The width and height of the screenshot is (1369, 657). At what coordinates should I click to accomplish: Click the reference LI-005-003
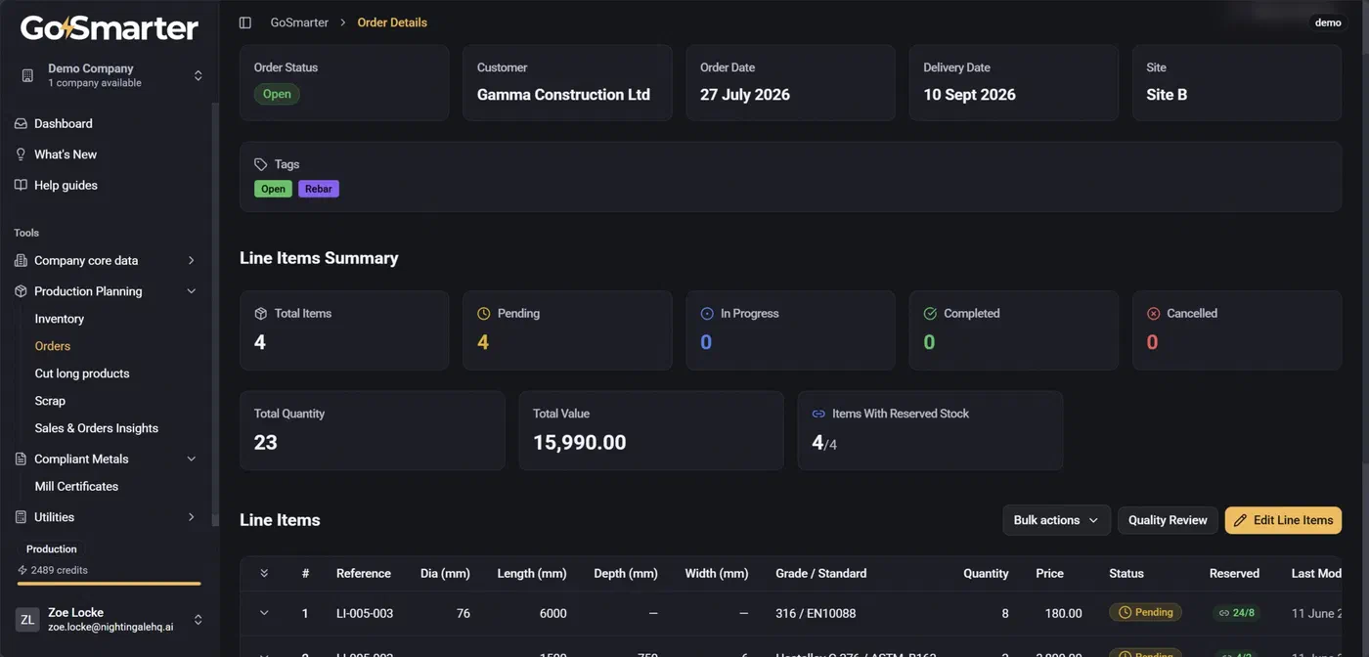365,614
